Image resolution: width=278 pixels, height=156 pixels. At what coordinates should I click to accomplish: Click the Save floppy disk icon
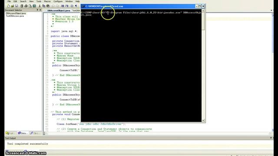[x=17, y=6]
